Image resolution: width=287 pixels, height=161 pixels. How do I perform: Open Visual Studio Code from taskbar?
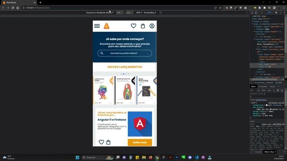click(x=196, y=157)
